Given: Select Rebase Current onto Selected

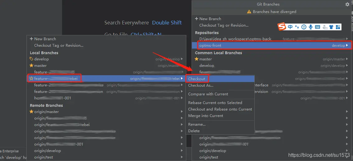Looking at the screenshot, I should [x=215, y=103].
